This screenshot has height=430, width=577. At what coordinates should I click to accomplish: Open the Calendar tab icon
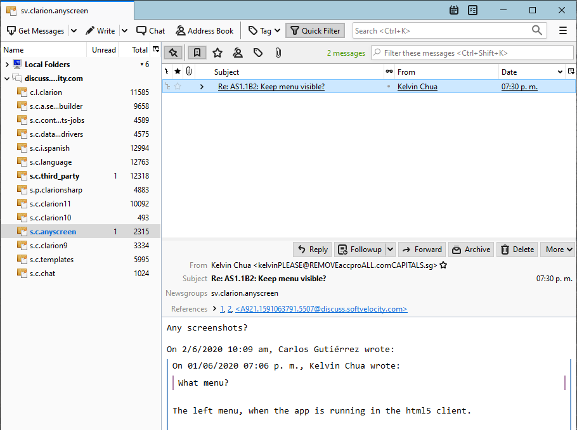click(453, 10)
